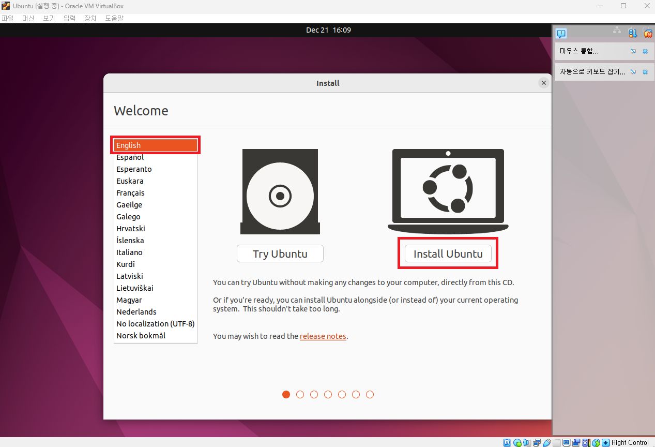Viewport: 655px width, 447px height.
Task: Select Hrvatski in the language list
Action: pos(156,229)
